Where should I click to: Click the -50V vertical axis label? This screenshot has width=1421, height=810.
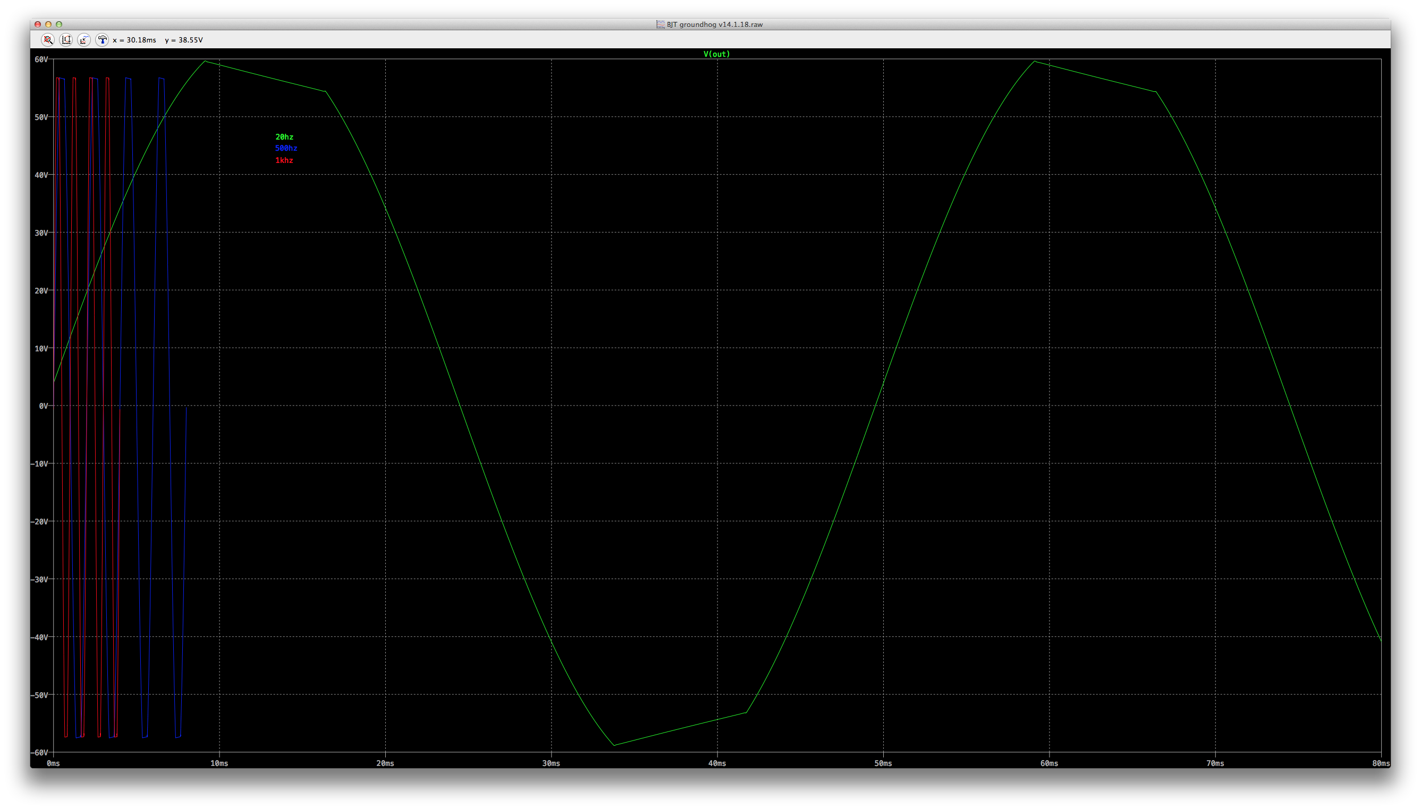[39, 695]
